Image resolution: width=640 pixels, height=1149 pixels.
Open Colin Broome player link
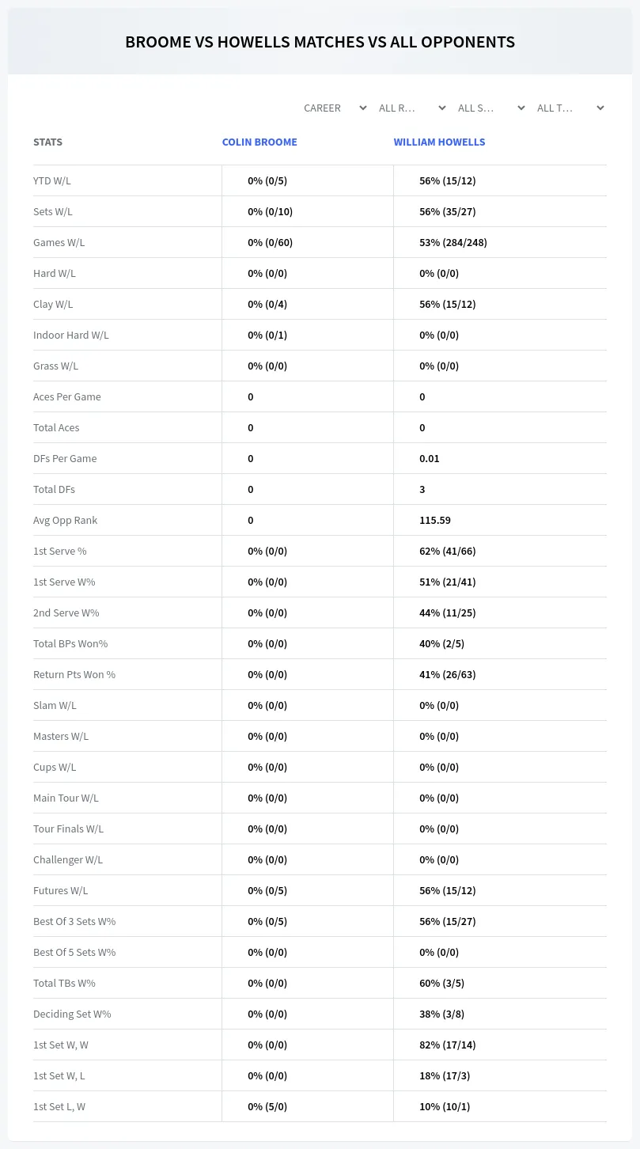259,142
